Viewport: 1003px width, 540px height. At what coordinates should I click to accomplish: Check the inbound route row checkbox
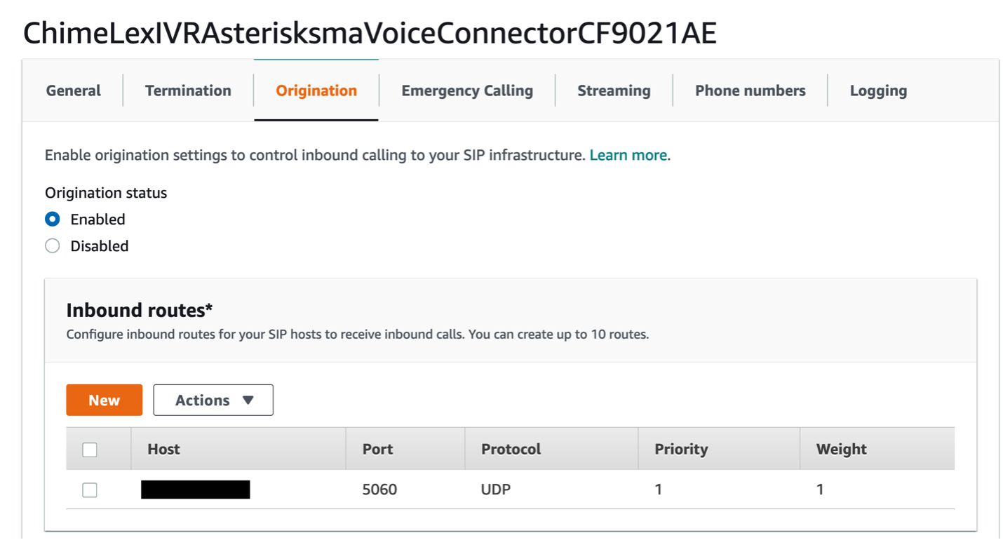pyautogui.click(x=90, y=490)
